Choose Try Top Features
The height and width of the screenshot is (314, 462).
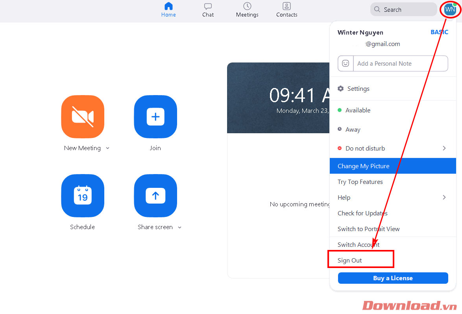(x=393, y=182)
